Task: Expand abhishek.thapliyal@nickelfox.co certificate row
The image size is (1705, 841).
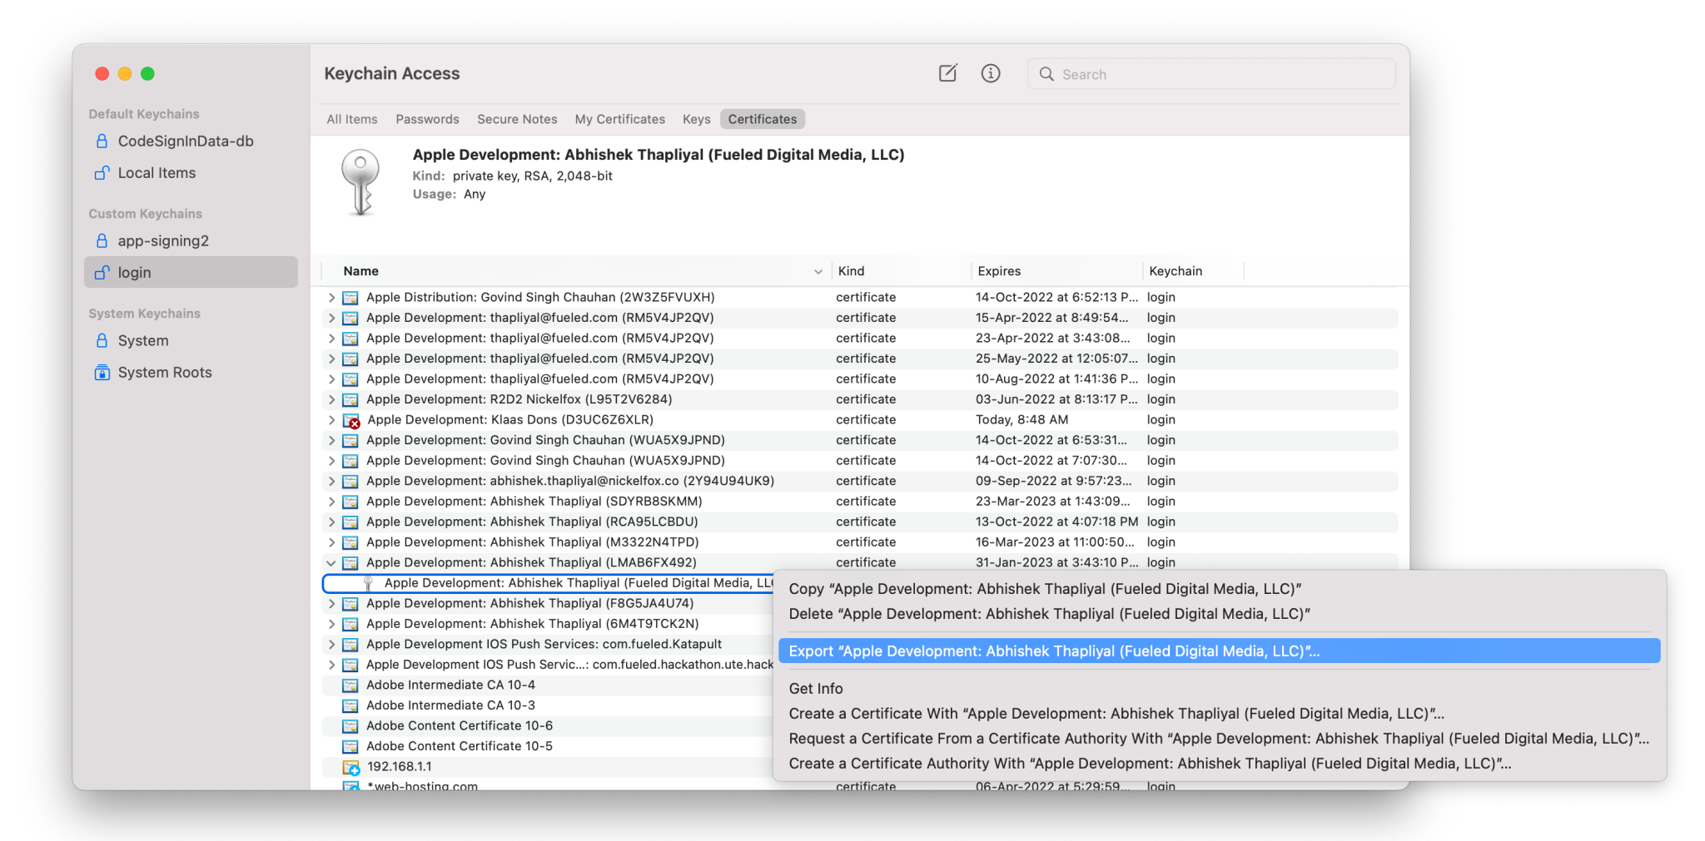Action: coord(331,481)
